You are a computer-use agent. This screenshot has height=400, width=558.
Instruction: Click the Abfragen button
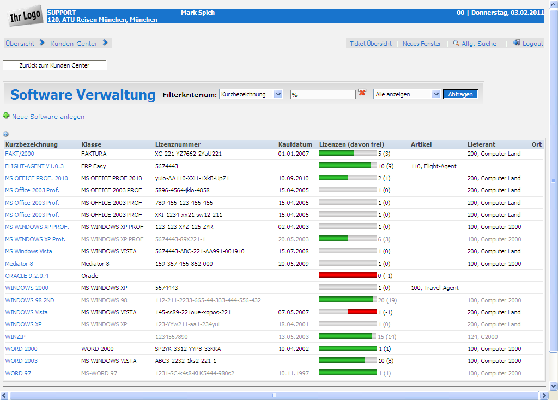(460, 94)
